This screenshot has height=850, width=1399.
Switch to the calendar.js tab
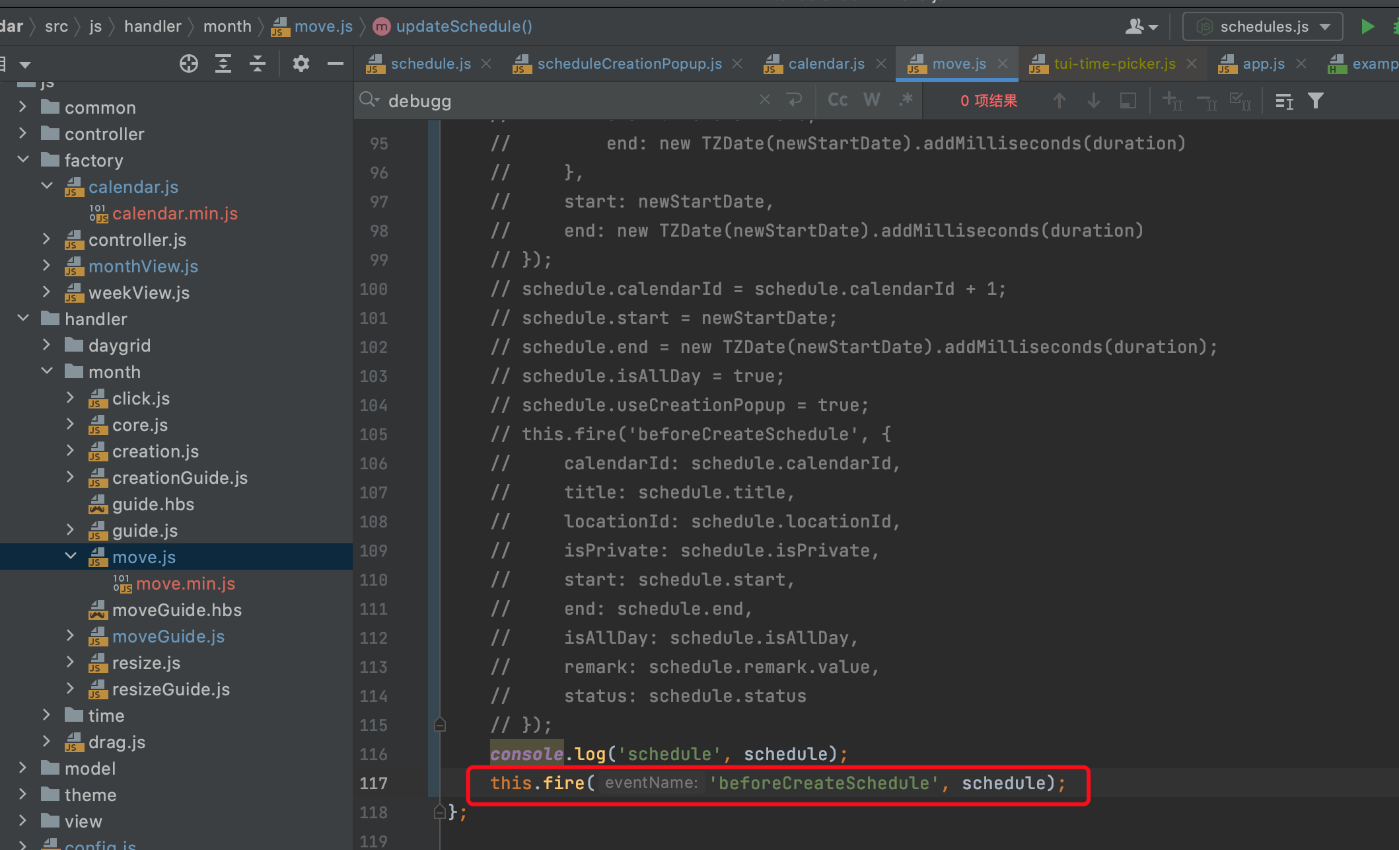(826, 63)
